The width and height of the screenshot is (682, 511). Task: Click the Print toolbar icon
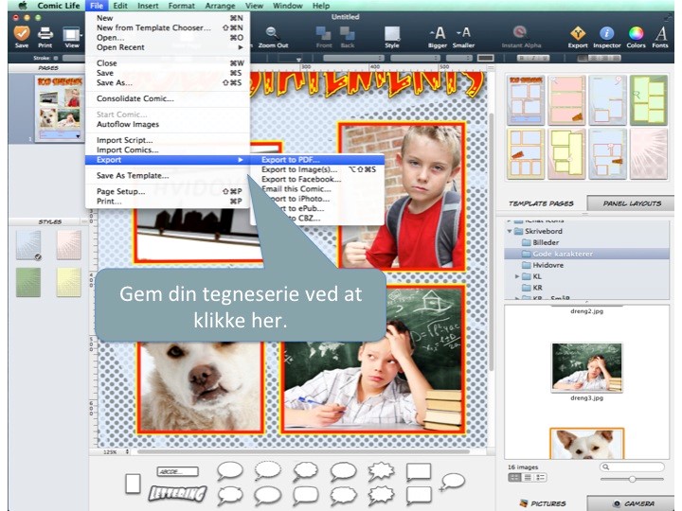pyautogui.click(x=45, y=33)
